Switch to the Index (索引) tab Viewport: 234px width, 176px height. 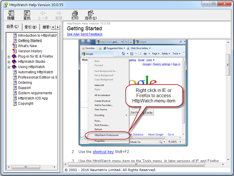pyautogui.click(x=30, y=27)
